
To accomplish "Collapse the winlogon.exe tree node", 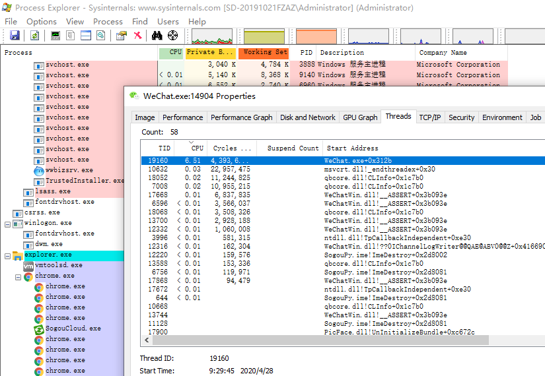I will click(8, 223).
